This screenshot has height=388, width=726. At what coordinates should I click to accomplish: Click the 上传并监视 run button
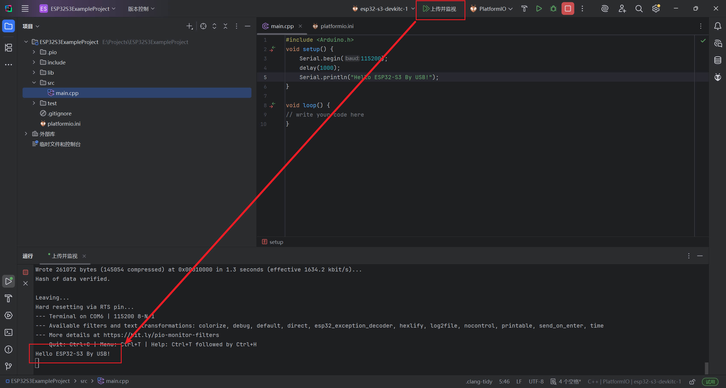(440, 9)
